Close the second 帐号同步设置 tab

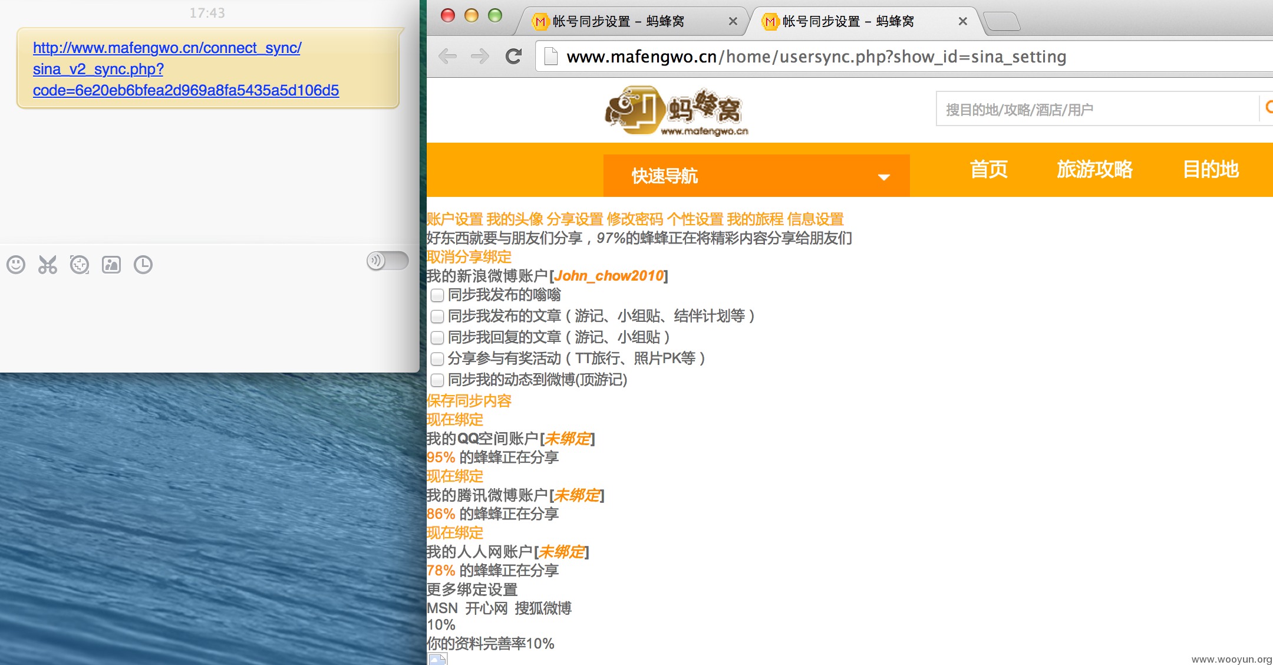[x=962, y=21]
